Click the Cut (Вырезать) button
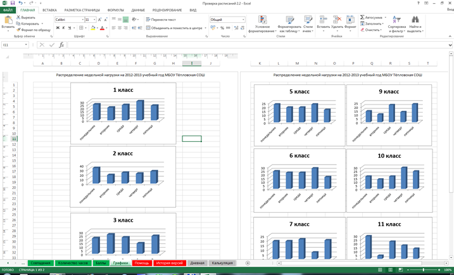This screenshot has width=454, height=275. pos(27,18)
